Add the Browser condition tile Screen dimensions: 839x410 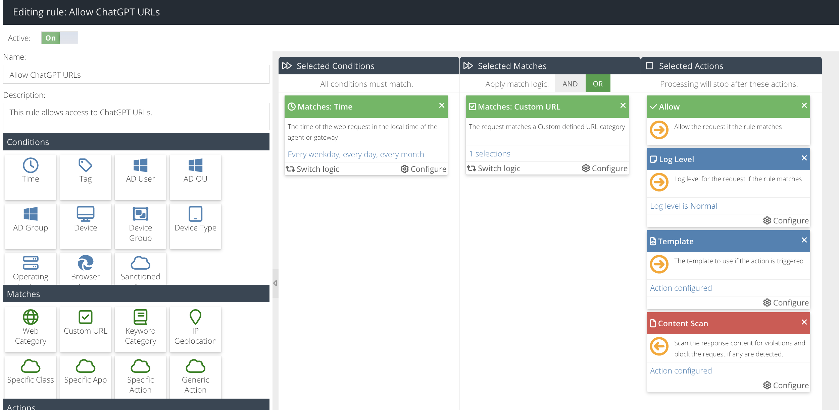86,269
